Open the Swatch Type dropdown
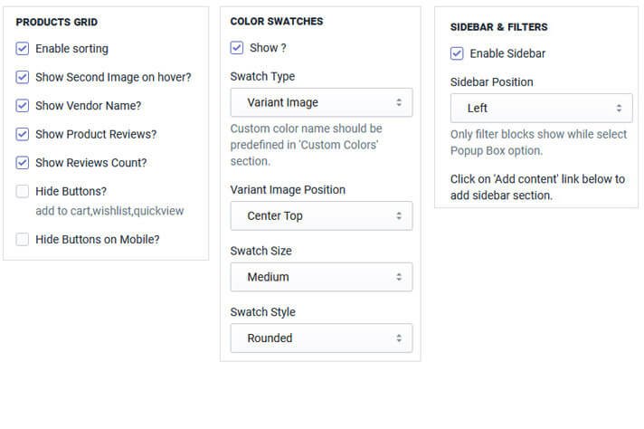644x429 pixels. (x=321, y=102)
